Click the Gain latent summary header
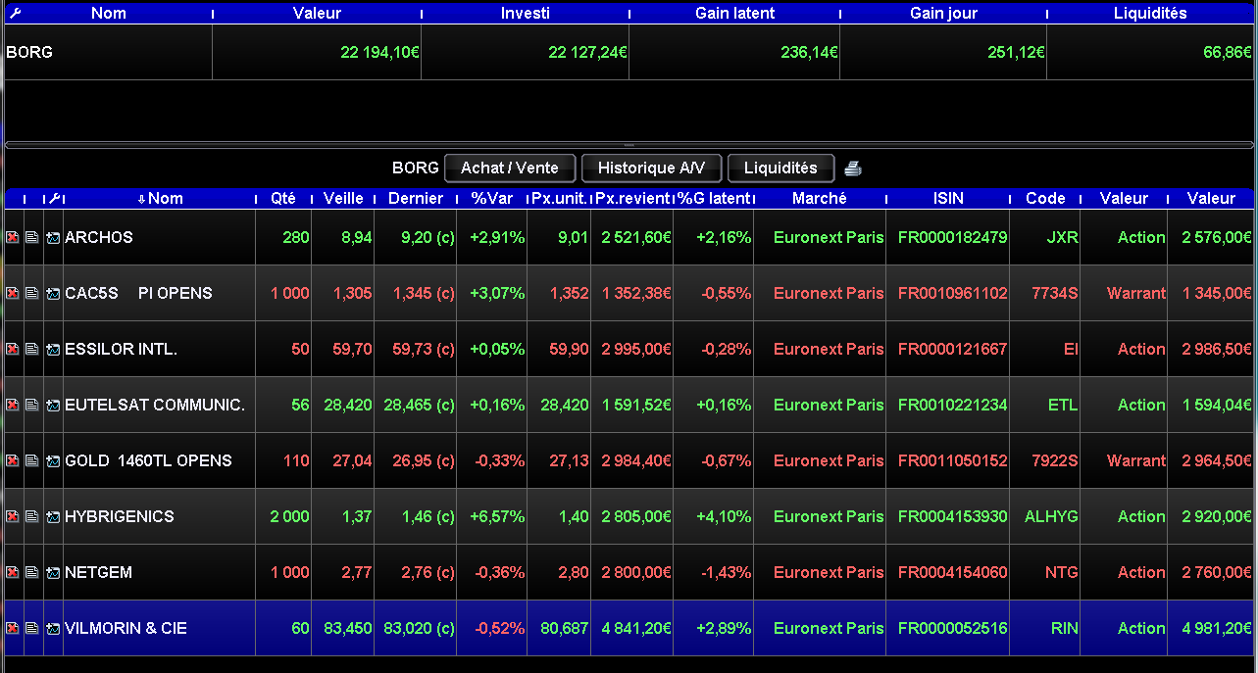 pyautogui.click(x=734, y=14)
